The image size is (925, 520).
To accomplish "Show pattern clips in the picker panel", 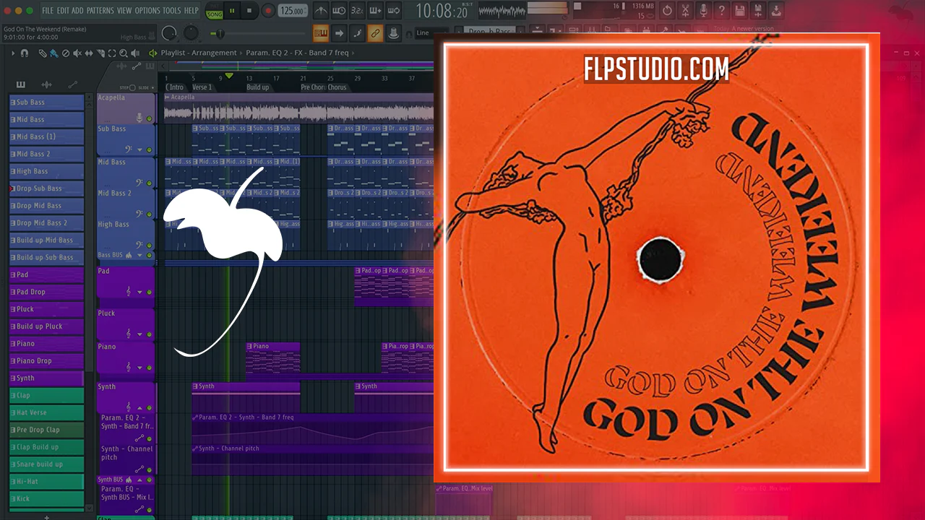I will click(20, 84).
